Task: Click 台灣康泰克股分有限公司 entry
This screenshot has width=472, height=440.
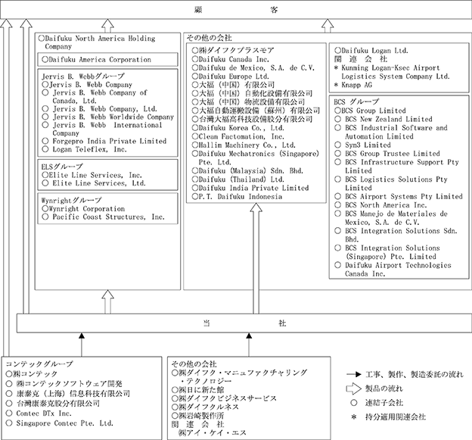Action: (x=53, y=403)
